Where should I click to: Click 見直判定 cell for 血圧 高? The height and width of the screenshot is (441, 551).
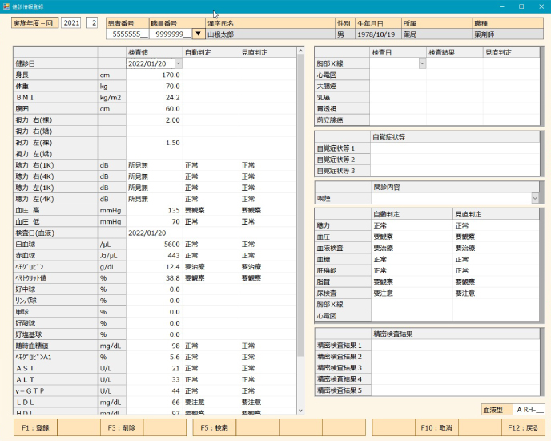[x=267, y=210]
